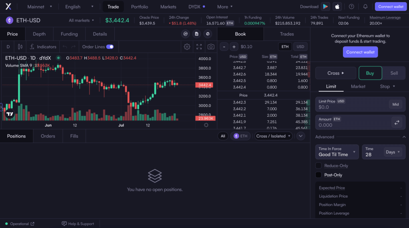This screenshot has height=228, width=409.
Task: Enable Reduce-Only checkbox
Action: click(318, 166)
